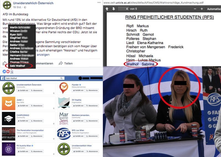Open the Unwiderstehlich Wien logo thumbnail

coord(64,149)
